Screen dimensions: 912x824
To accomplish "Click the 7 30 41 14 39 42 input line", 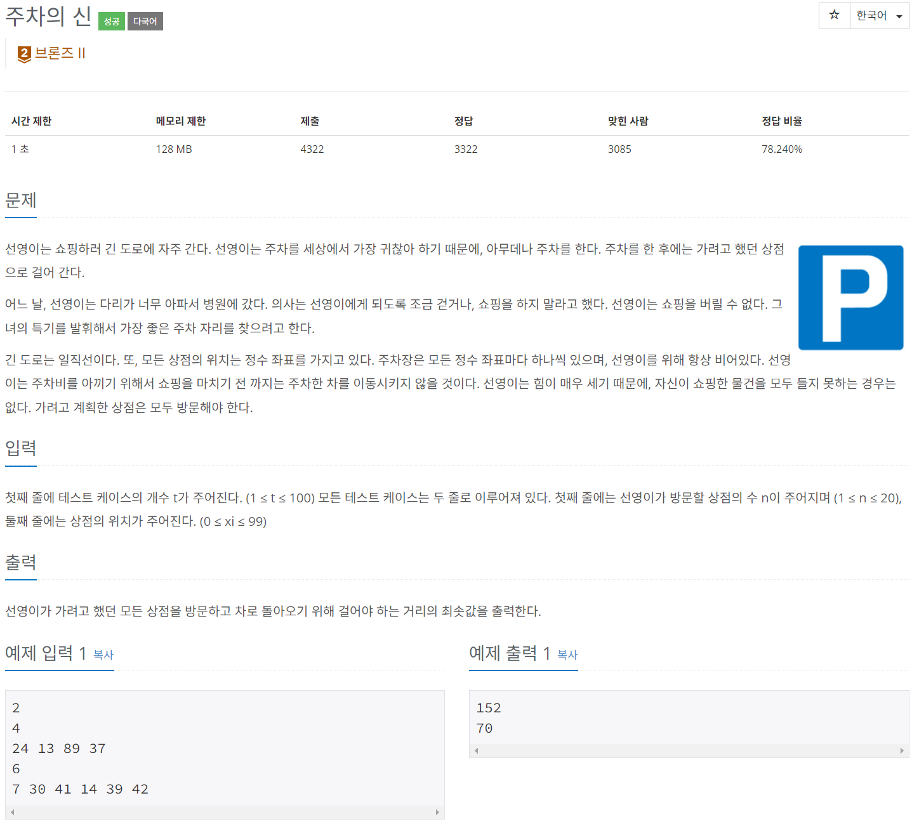I will (x=80, y=789).
